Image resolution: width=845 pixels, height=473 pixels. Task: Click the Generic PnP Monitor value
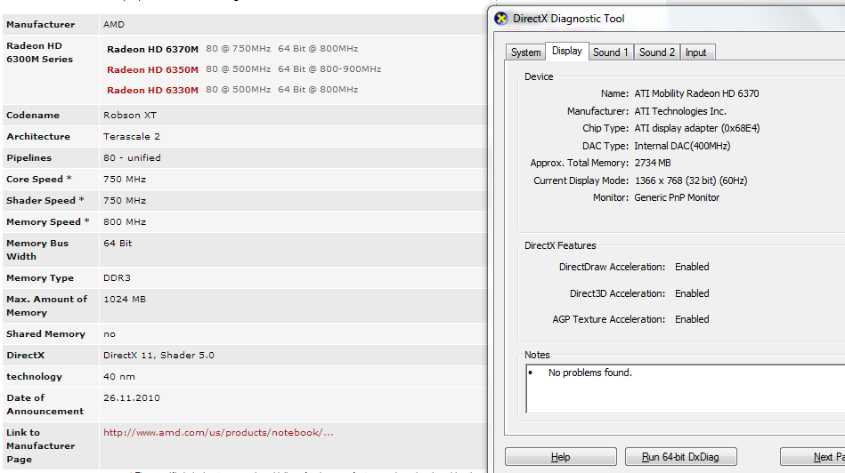click(x=677, y=197)
